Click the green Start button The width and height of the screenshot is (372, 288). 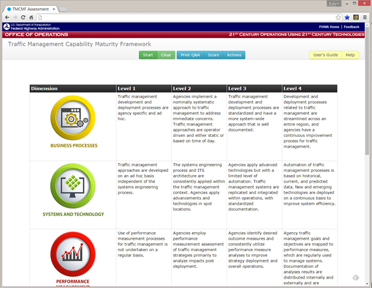click(x=148, y=55)
